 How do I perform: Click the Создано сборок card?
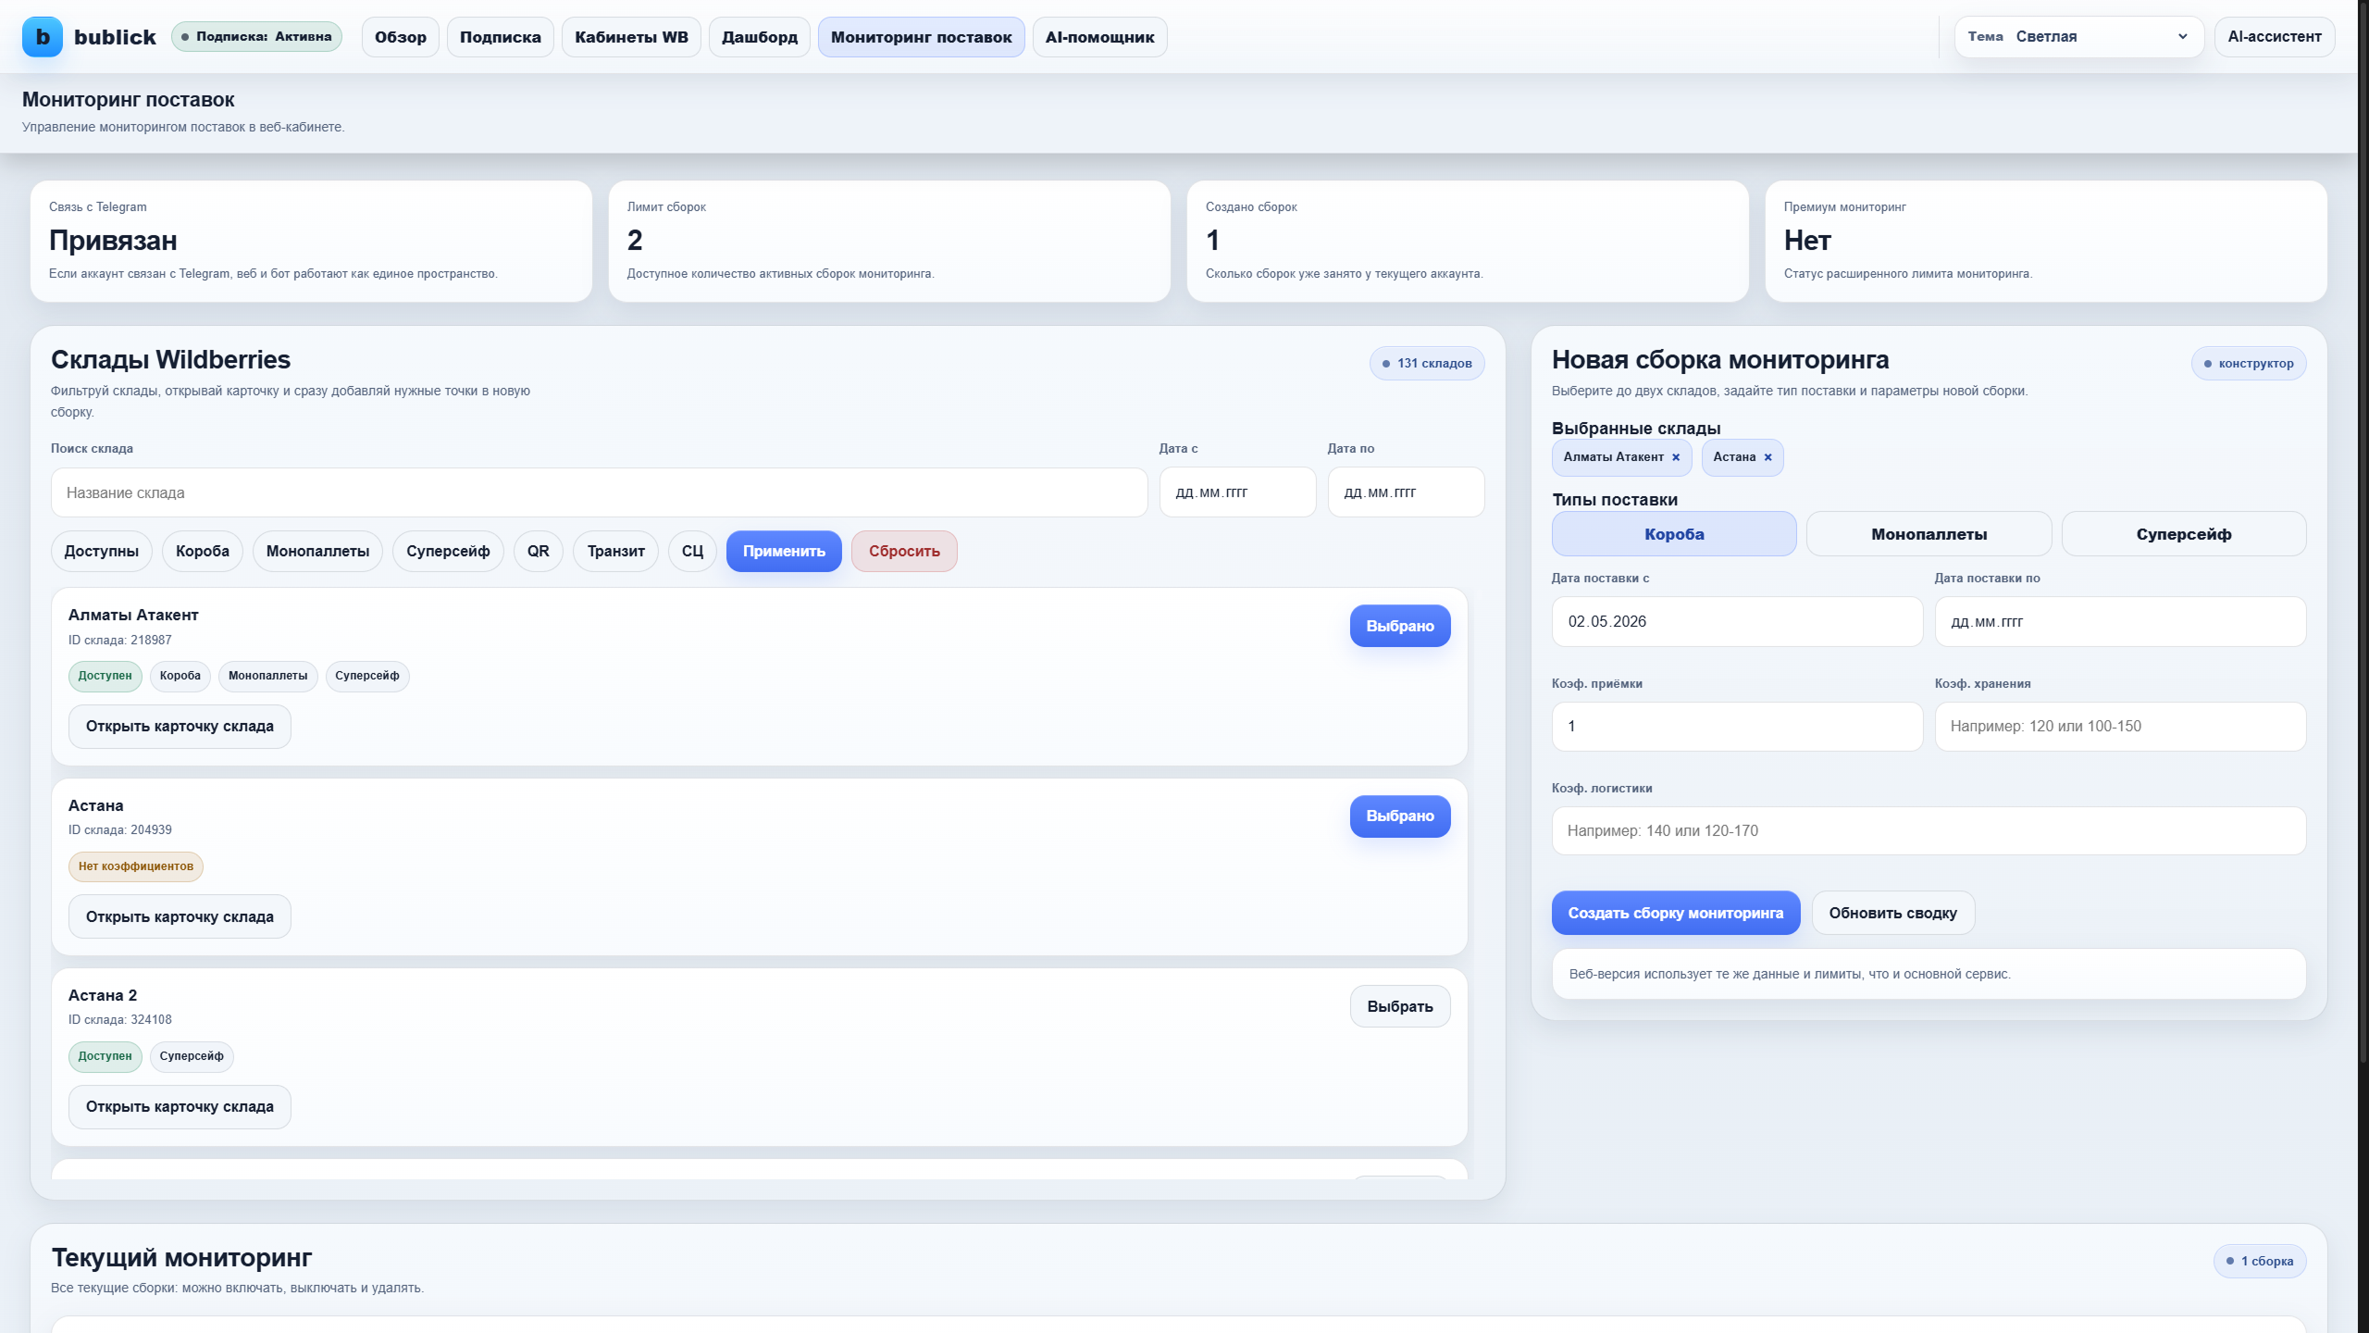point(1468,242)
